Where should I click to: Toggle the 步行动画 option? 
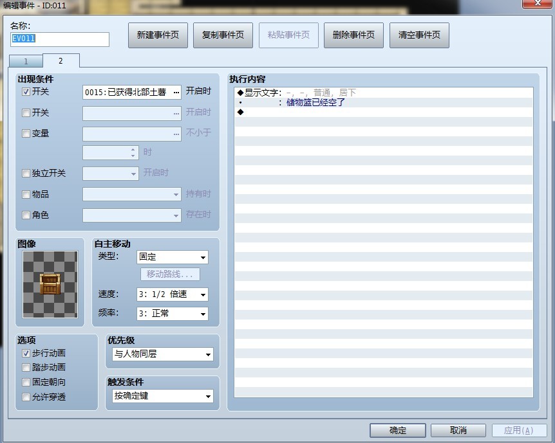(26, 353)
